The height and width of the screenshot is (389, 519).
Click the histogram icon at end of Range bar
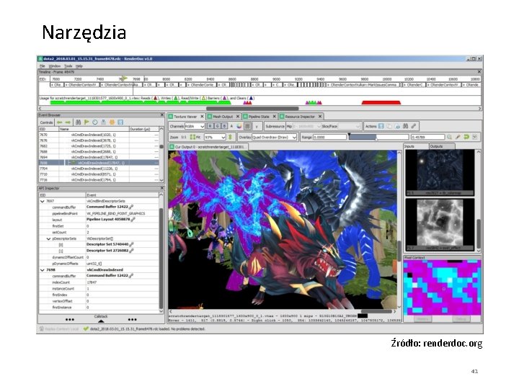click(474, 137)
